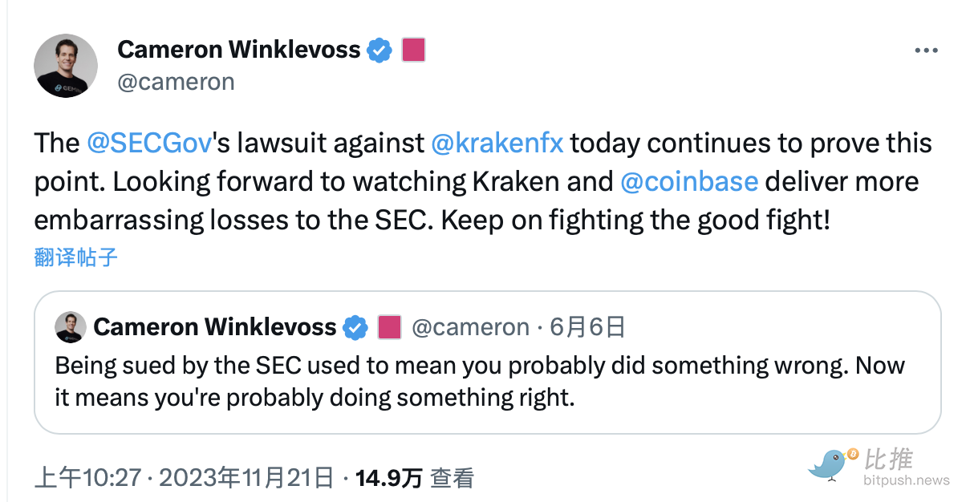Open the Cameron Winklevoss display name at top

[x=239, y=50]
